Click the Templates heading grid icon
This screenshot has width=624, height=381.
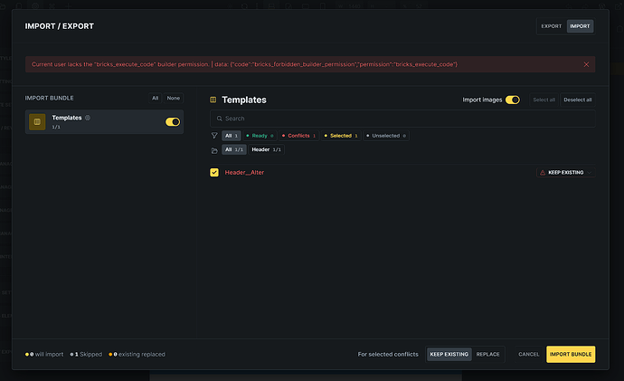click(x=213, y=100)
